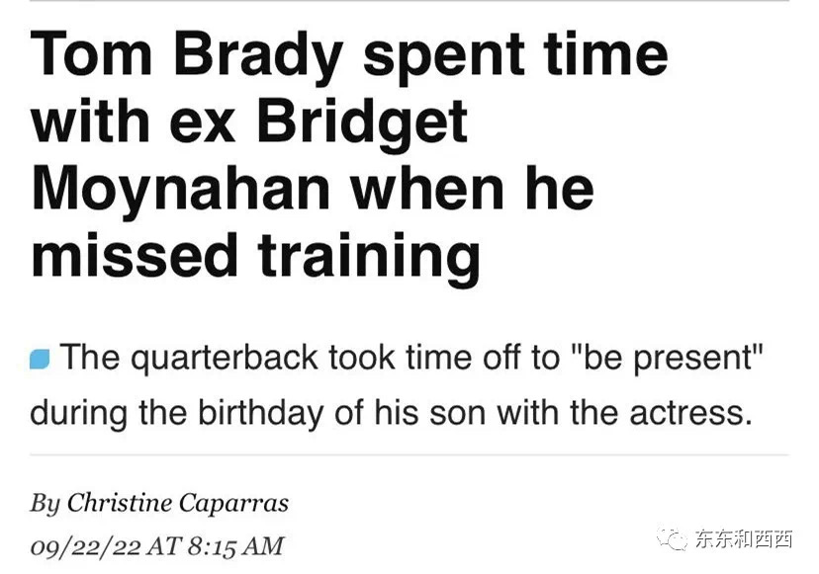
Task: Click "Bridget" in the headline
Action: [x=362, y=123]
